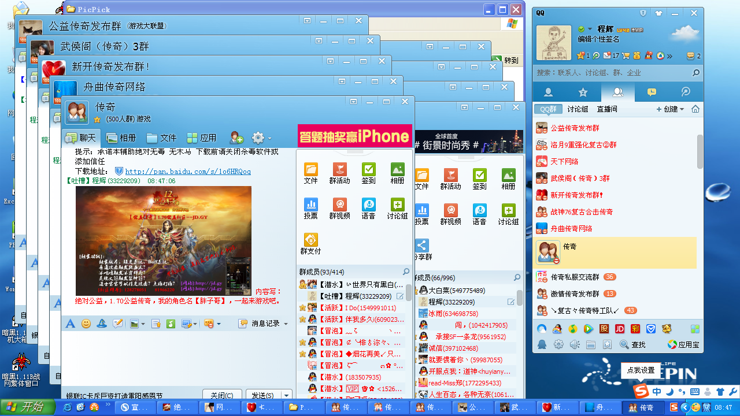Open 签到 check-in in the 传奇 app panel

point(368,173)
